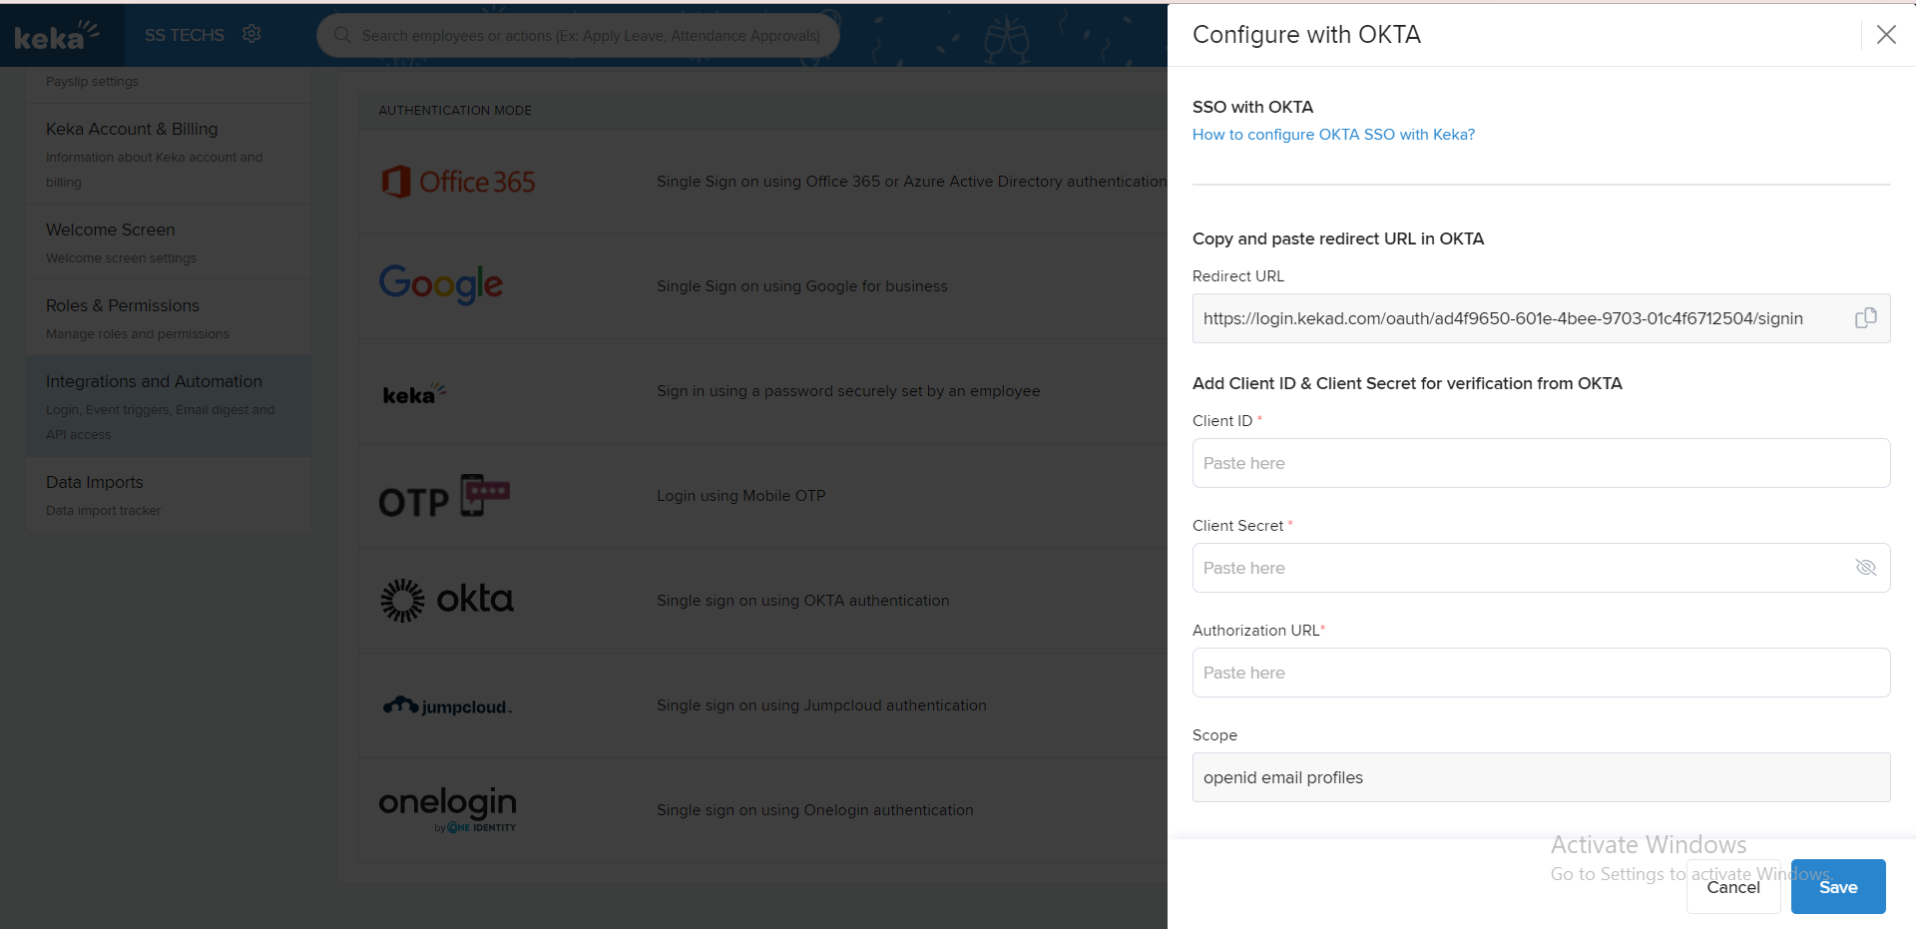
Task: Click the SSO with OKTA heading
Action: [1252, 107]
